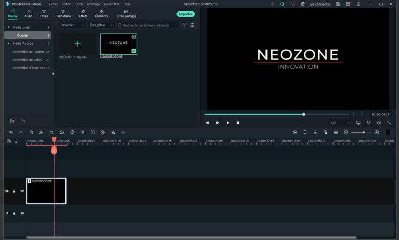The height and width of the screenshot is (240, 399).
Task: Click the save project icon in title bar
Action: 338,4
